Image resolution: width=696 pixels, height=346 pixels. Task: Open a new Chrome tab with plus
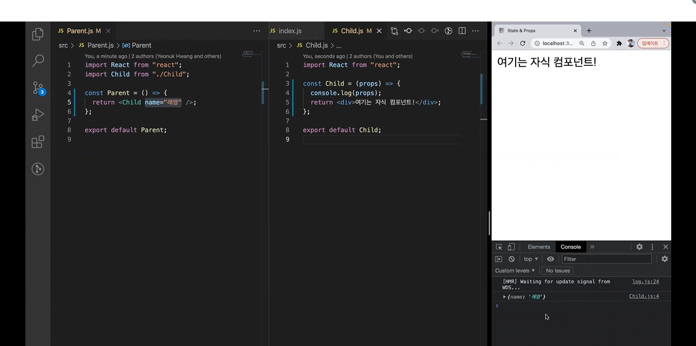pos(589,30)
